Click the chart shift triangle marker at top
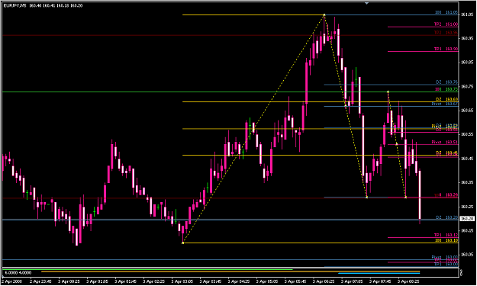This screenshot has height=286, width=477. [366, 3]
